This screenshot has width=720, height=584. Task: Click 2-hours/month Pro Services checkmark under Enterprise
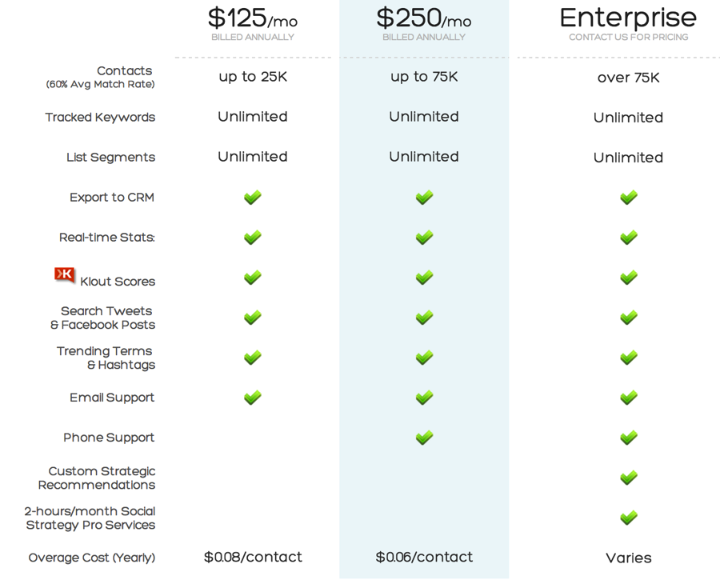coord(629,518)
